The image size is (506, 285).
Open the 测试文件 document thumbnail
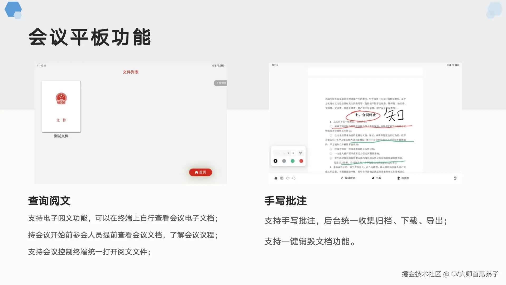point(61,107)
